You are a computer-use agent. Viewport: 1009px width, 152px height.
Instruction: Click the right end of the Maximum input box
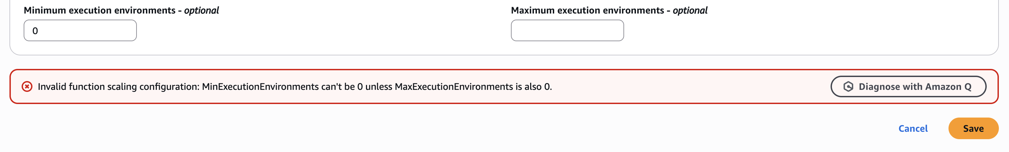point(615,30)
